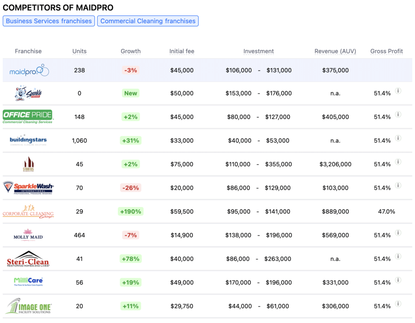
Task: Open the Sparkle Wash International logo
Action: point(28,188)
